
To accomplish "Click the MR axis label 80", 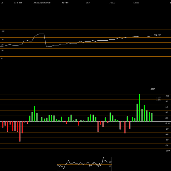I will (x=167, y=102).
